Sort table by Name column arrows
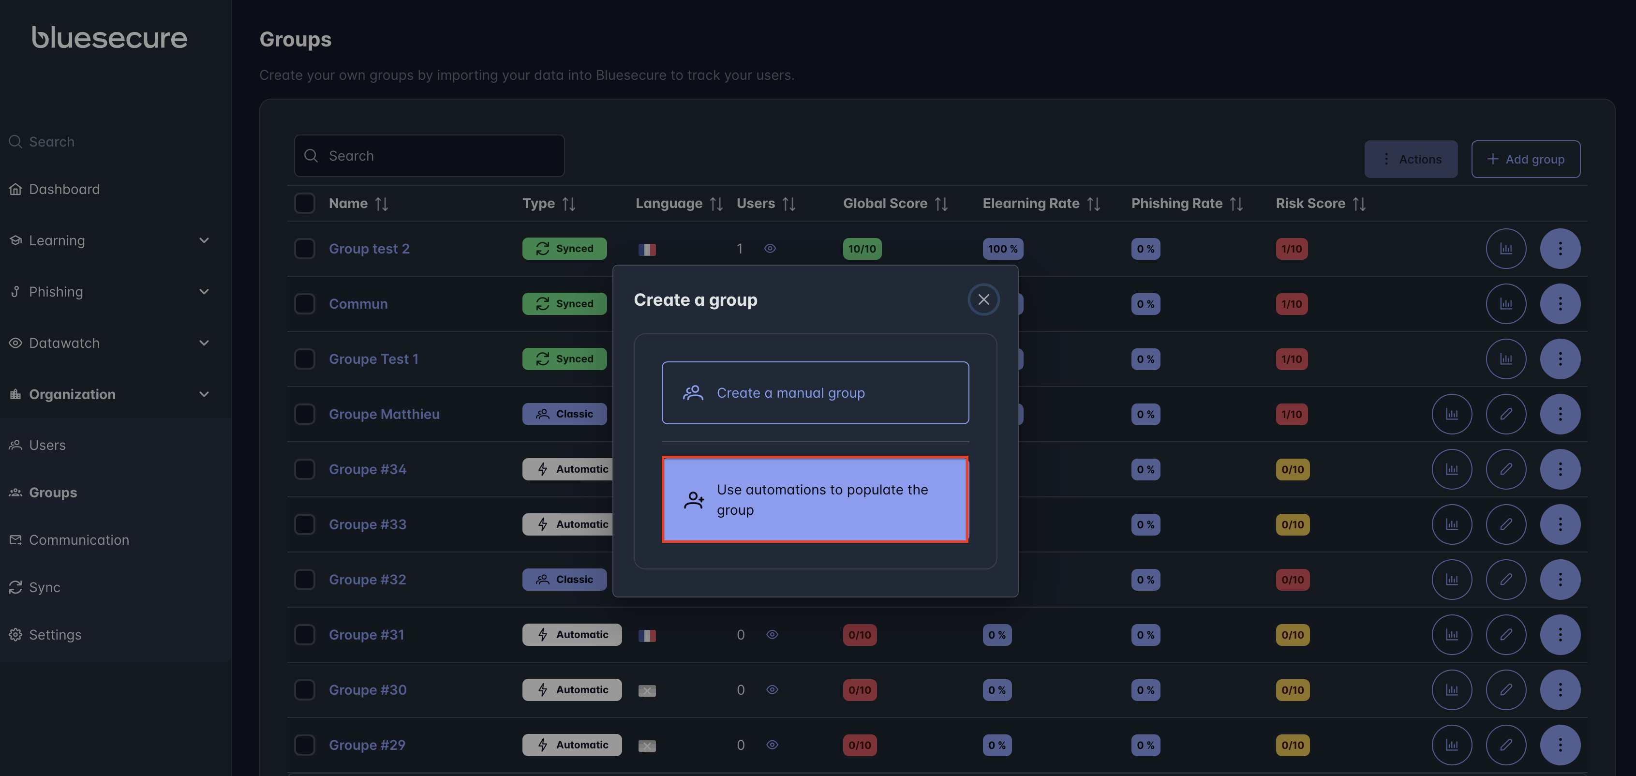1636x776 pixels. (381, 204)
